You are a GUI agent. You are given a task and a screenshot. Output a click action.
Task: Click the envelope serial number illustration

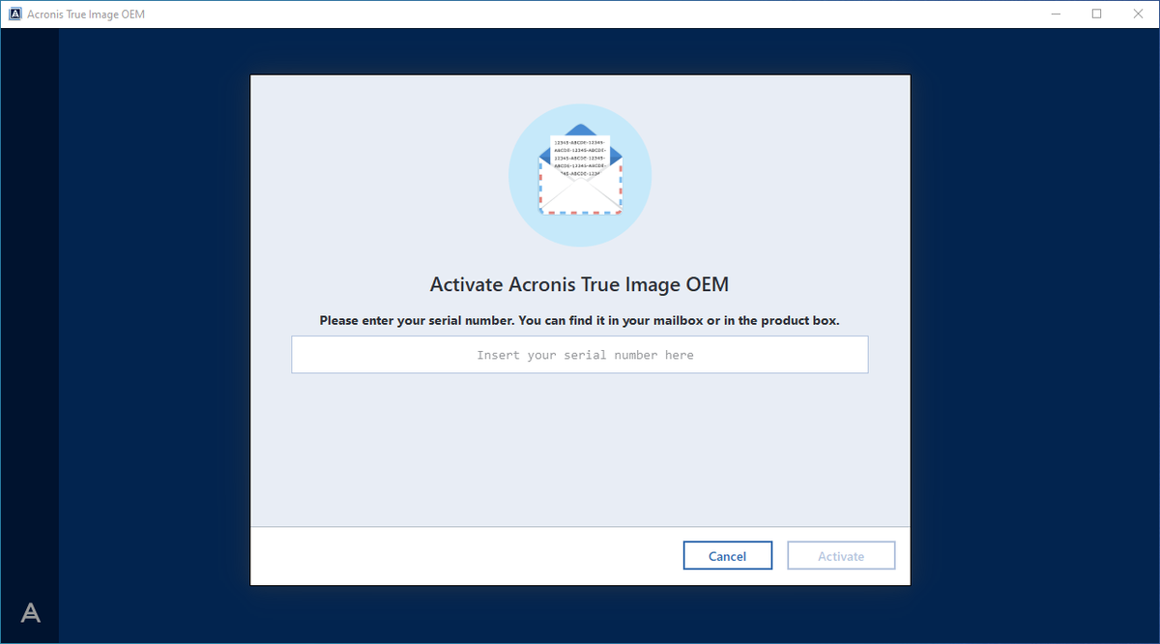tap(580, 175)
